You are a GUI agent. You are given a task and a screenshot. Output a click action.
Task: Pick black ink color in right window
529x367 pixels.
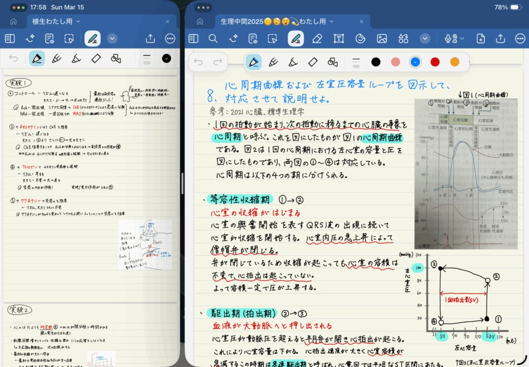[x=376, y=62]
